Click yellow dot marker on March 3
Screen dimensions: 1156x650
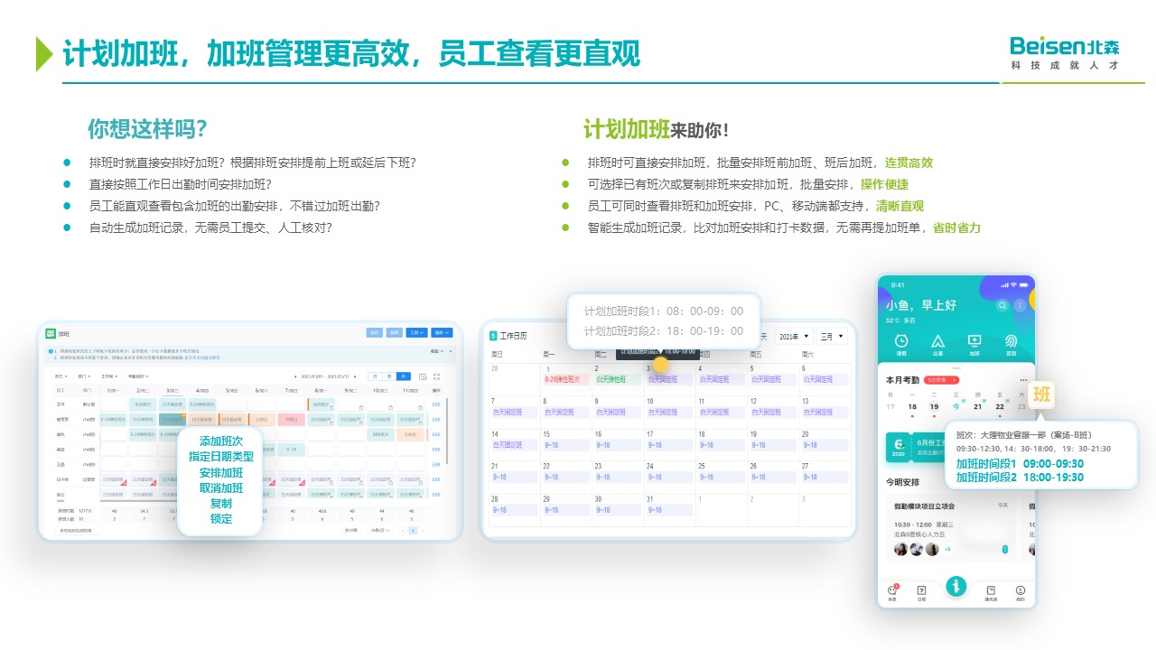[661, 365]
